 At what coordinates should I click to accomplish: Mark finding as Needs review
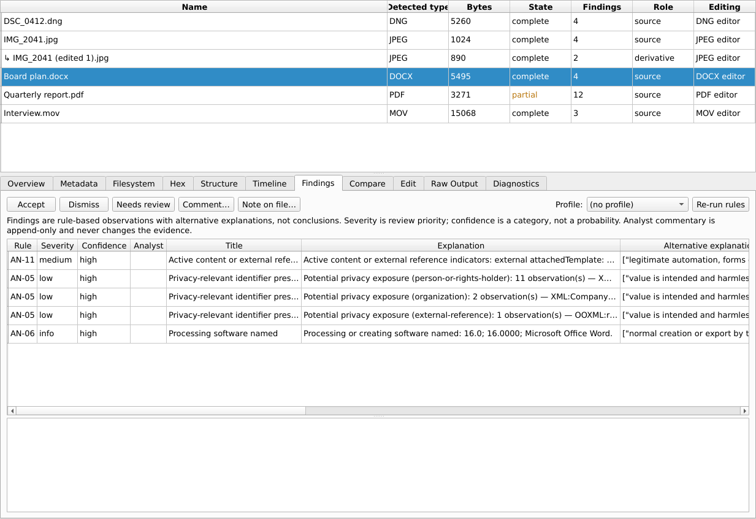coord(143,204)
